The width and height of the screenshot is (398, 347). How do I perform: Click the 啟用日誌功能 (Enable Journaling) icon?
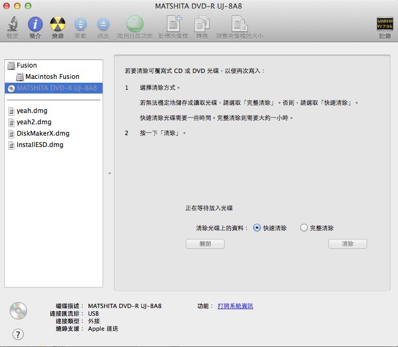[135, 24]
